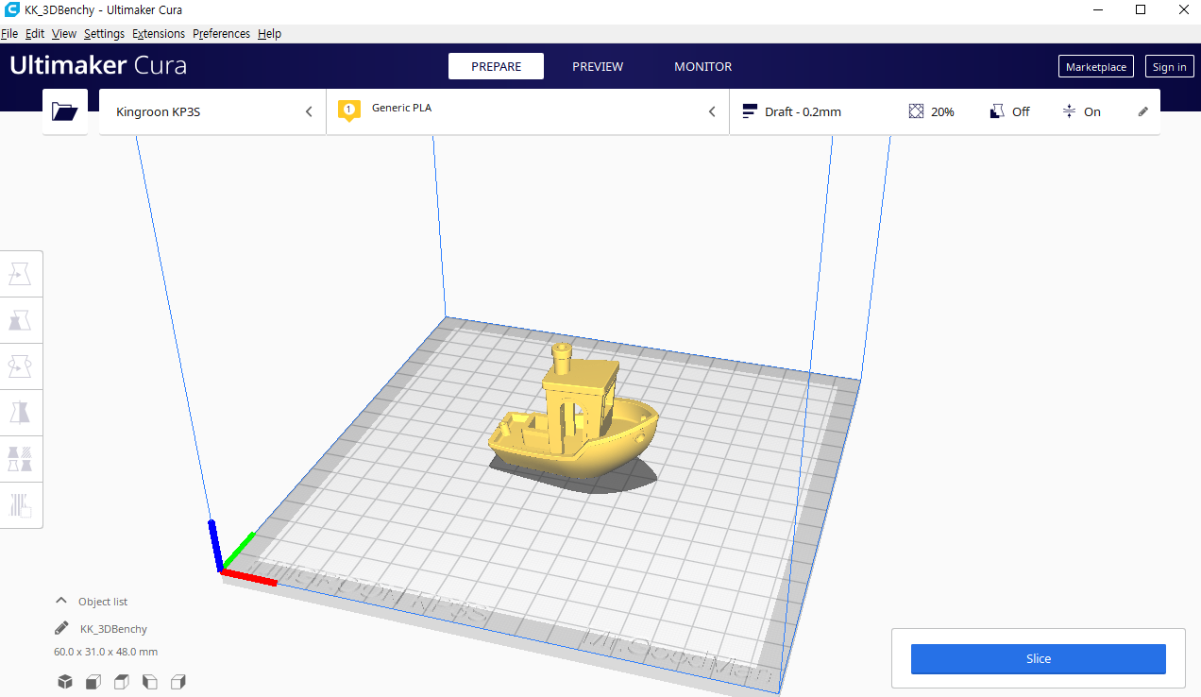Image resolution: width=1201 pixels, height=697 pixels.
Task: Open the Marketplace
Action: (1096, 66)
